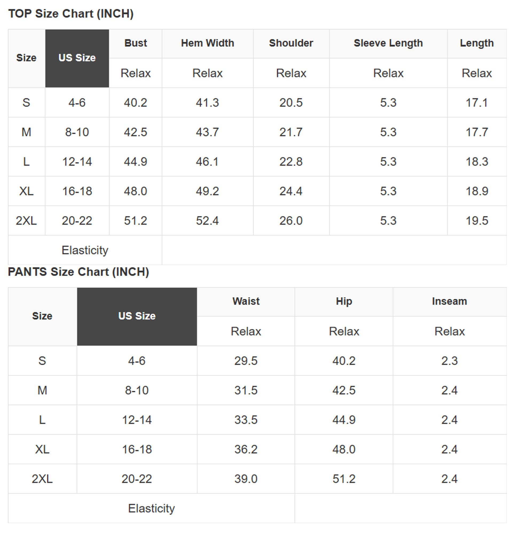517x534 pixels.
Task: Click shoulder value 24.4
Action: pyautogui.click(x=291, y=191)
